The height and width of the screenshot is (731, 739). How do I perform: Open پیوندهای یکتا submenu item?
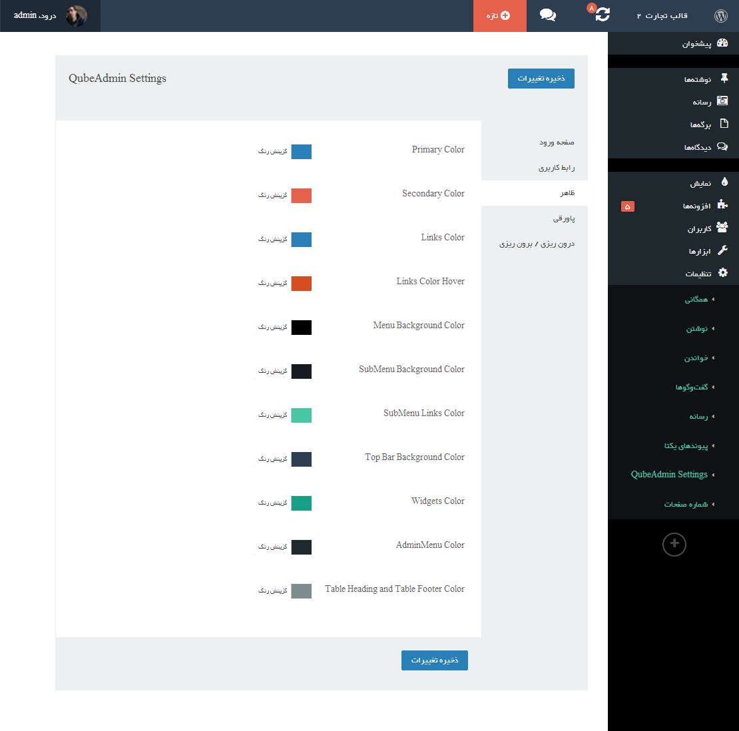(x=686, y=445)
